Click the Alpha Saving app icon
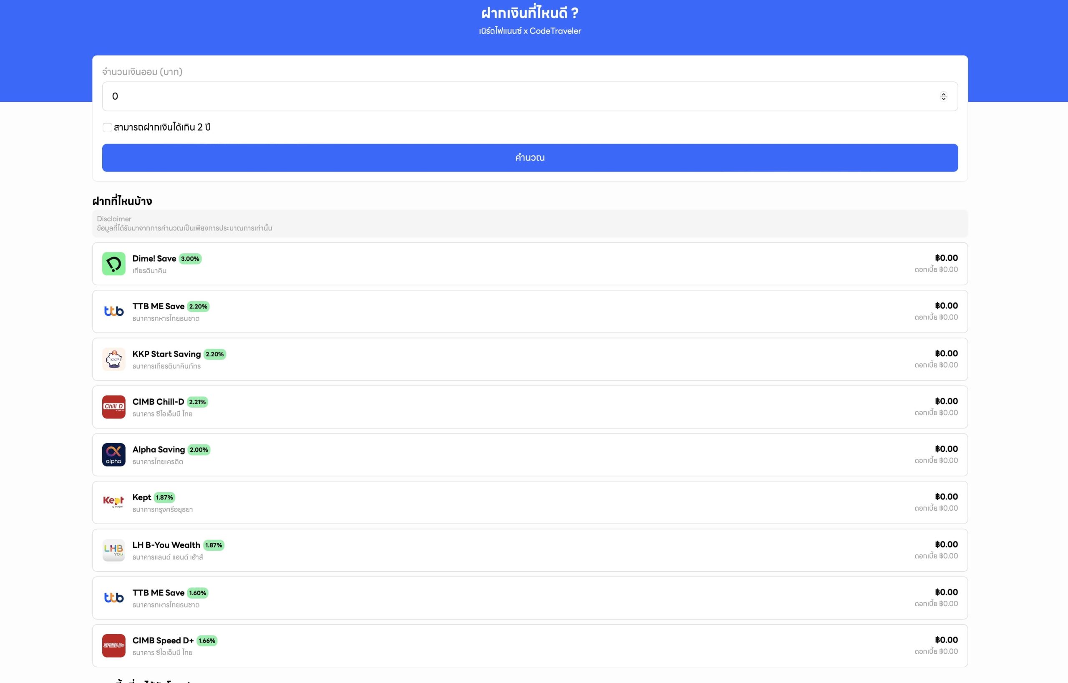This screenshot has width=1068, height=683. [113, 455]
